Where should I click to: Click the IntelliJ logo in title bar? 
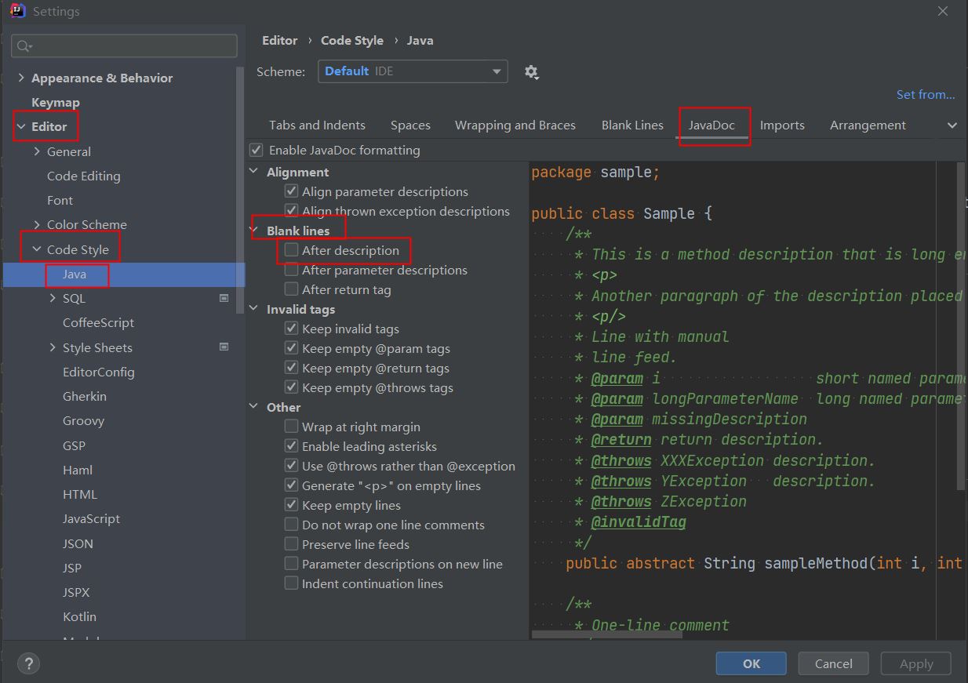(x=17, y=12)
